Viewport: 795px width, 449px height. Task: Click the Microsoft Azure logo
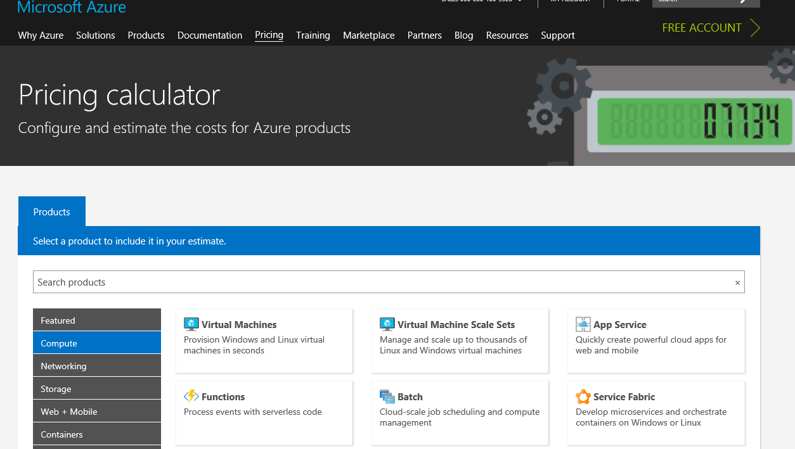tap(72, 7)
